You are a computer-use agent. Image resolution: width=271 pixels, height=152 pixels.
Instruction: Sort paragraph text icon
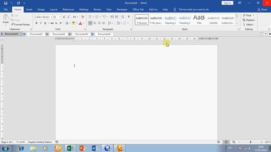pos(123,17)
